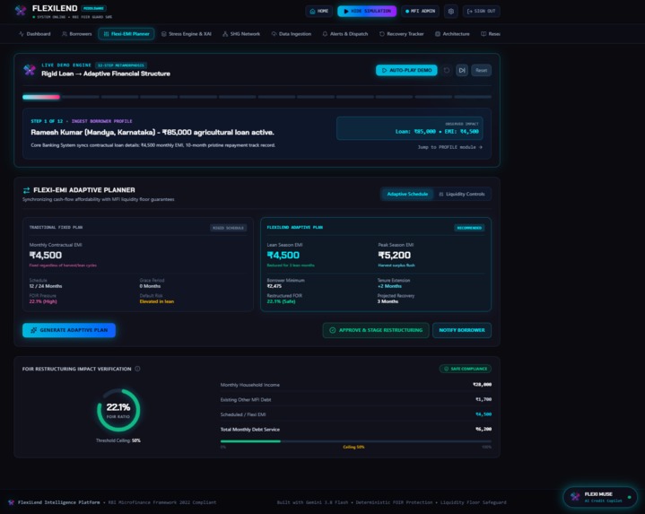Screen dimensions: 645x514
Task: Switch to Alerts & Dispatch tab
Action: coord(345,34)
